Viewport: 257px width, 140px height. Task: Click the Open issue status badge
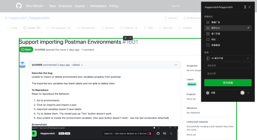[26, 49]
